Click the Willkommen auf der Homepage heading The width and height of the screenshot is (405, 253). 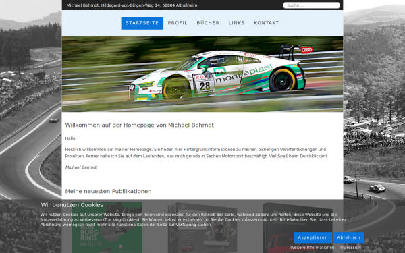coord(140,125)
